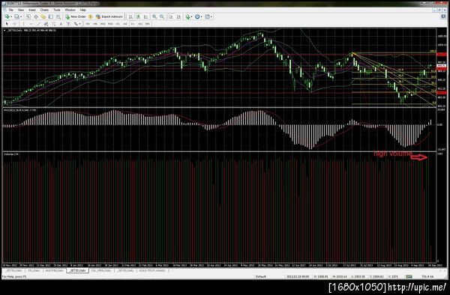Screen dimensions: 450x295
Task: Zoom out of the chart
Action: point(162,16)
